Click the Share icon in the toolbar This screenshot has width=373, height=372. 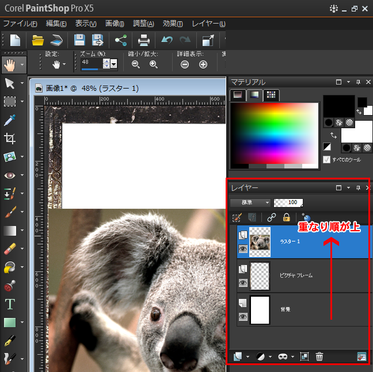[121, 40]
